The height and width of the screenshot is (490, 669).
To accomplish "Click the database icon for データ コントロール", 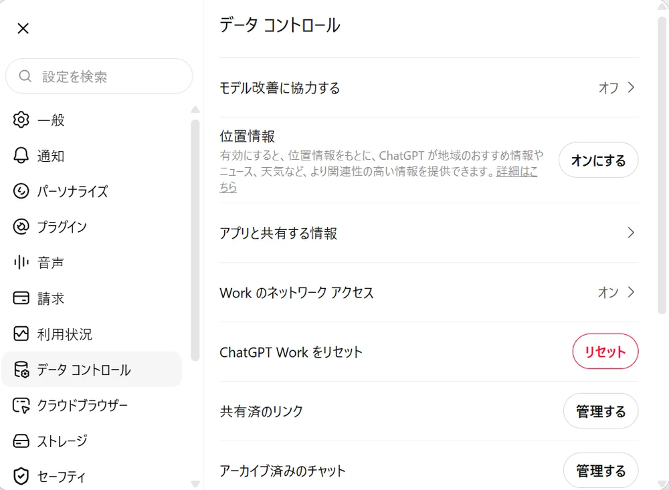I will (21, 370).
